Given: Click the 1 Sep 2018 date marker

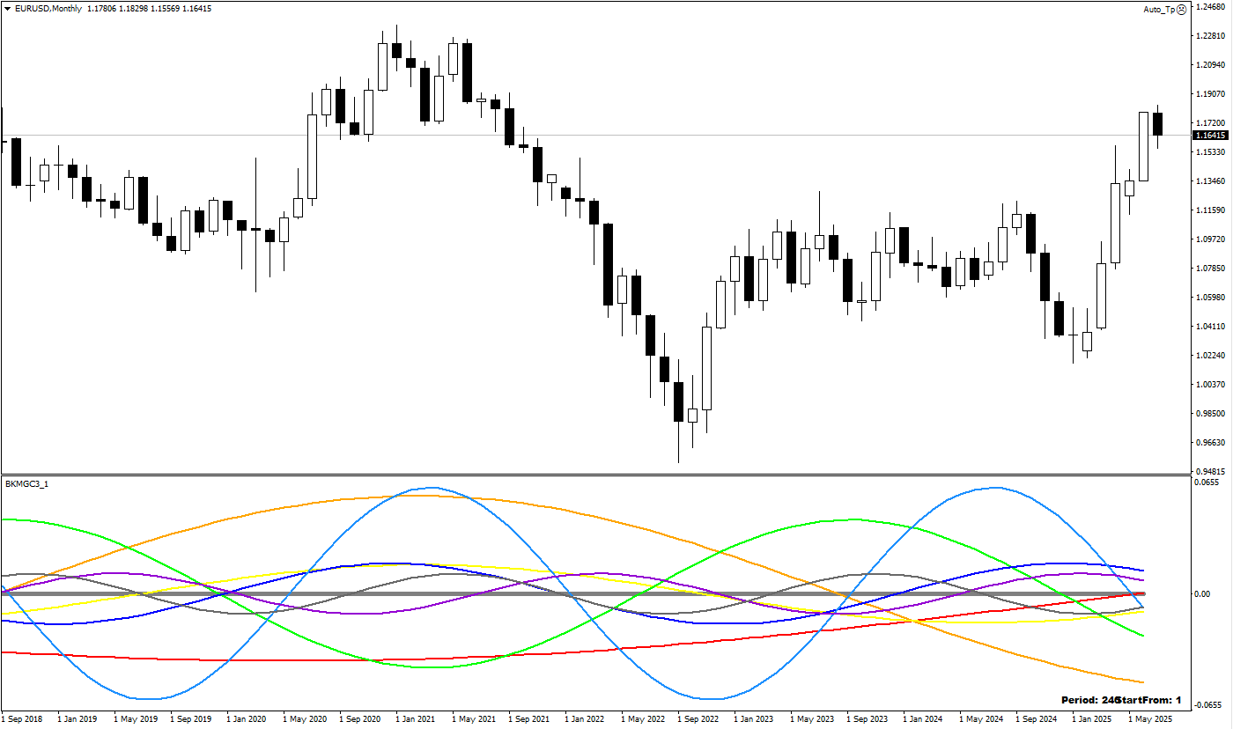Looking at the screenshot, I should point(21,719).
